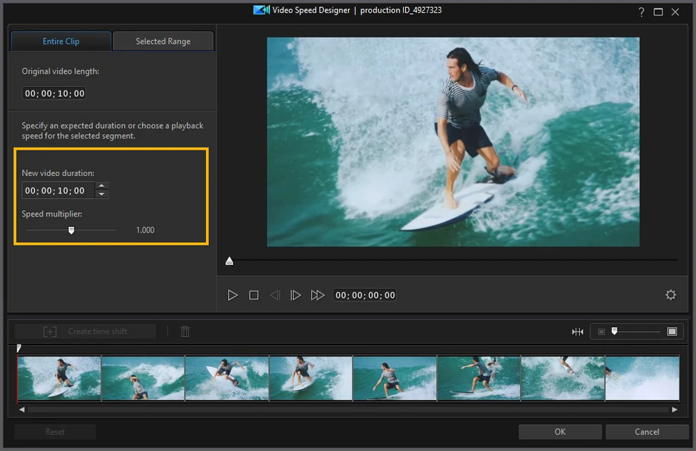Click the help question mark icon
The height and width of the screenshot is (451, 696).
[641, 12]
